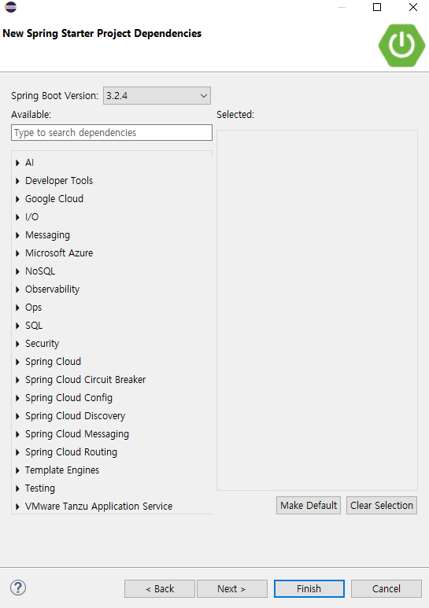
Task: Expand the Observability category arrow
Action: coord(17,289)
